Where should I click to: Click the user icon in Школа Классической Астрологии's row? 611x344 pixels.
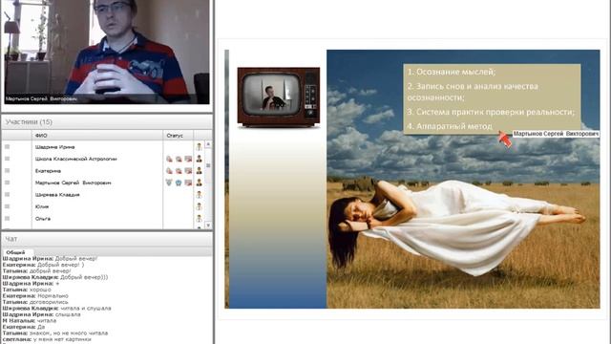[199, 159]
